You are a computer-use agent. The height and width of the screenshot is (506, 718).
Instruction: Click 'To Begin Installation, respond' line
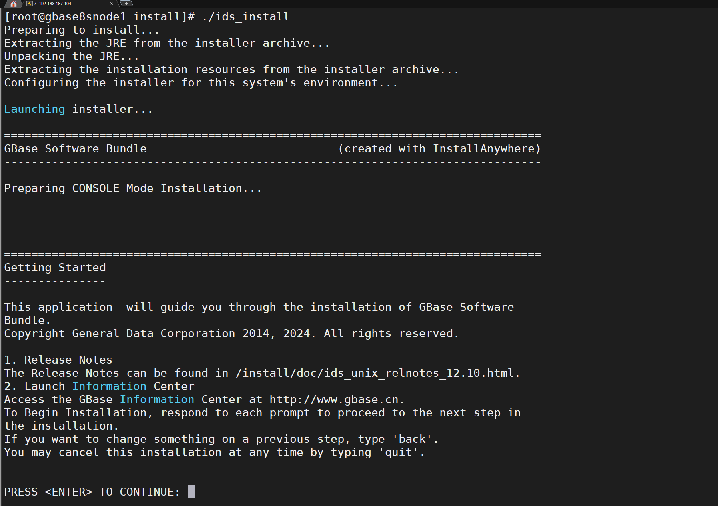point(262,413)
